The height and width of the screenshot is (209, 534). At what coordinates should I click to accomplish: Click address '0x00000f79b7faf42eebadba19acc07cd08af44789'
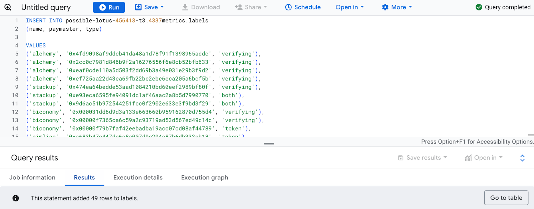pyautogui.click(x=142, y=129)
